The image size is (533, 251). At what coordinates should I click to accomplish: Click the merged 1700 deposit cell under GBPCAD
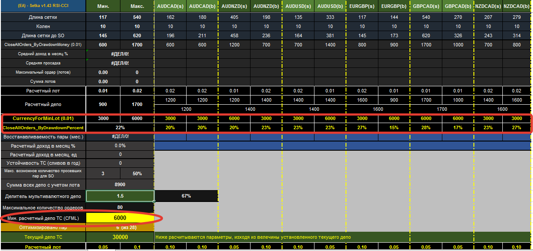click(x=442, y=109)
